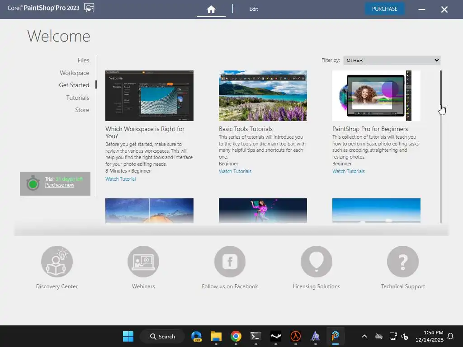
Task: Click the Technical Support label
Action: [403, 286]
